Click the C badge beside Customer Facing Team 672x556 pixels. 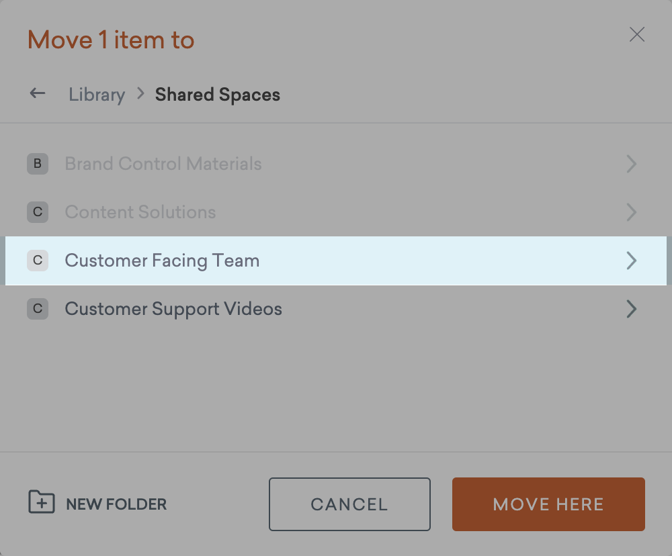[38, 261]
